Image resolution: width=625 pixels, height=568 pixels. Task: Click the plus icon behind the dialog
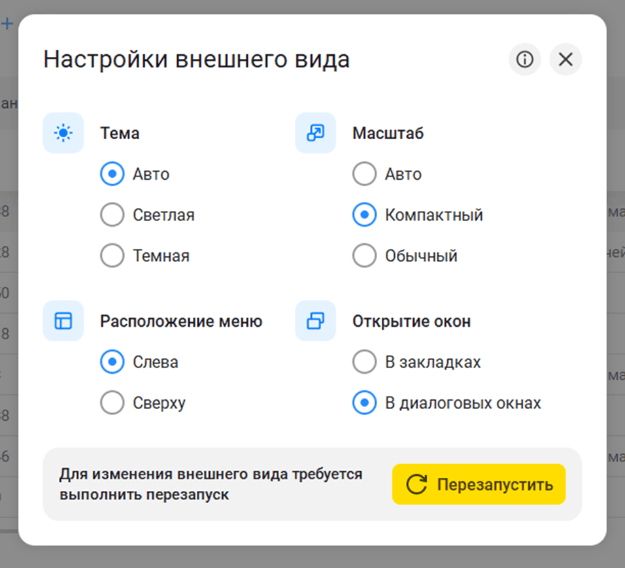click(x=7, y=24)
